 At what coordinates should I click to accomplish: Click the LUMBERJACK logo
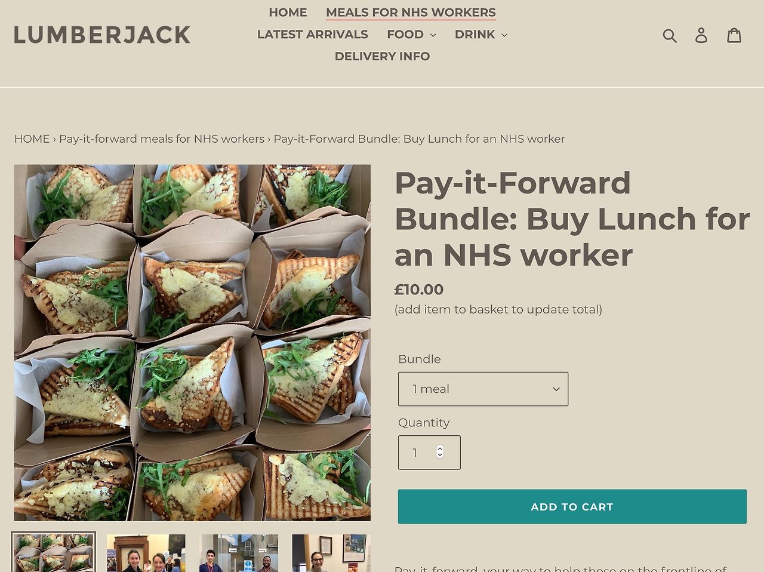click(x=102, y=35)
